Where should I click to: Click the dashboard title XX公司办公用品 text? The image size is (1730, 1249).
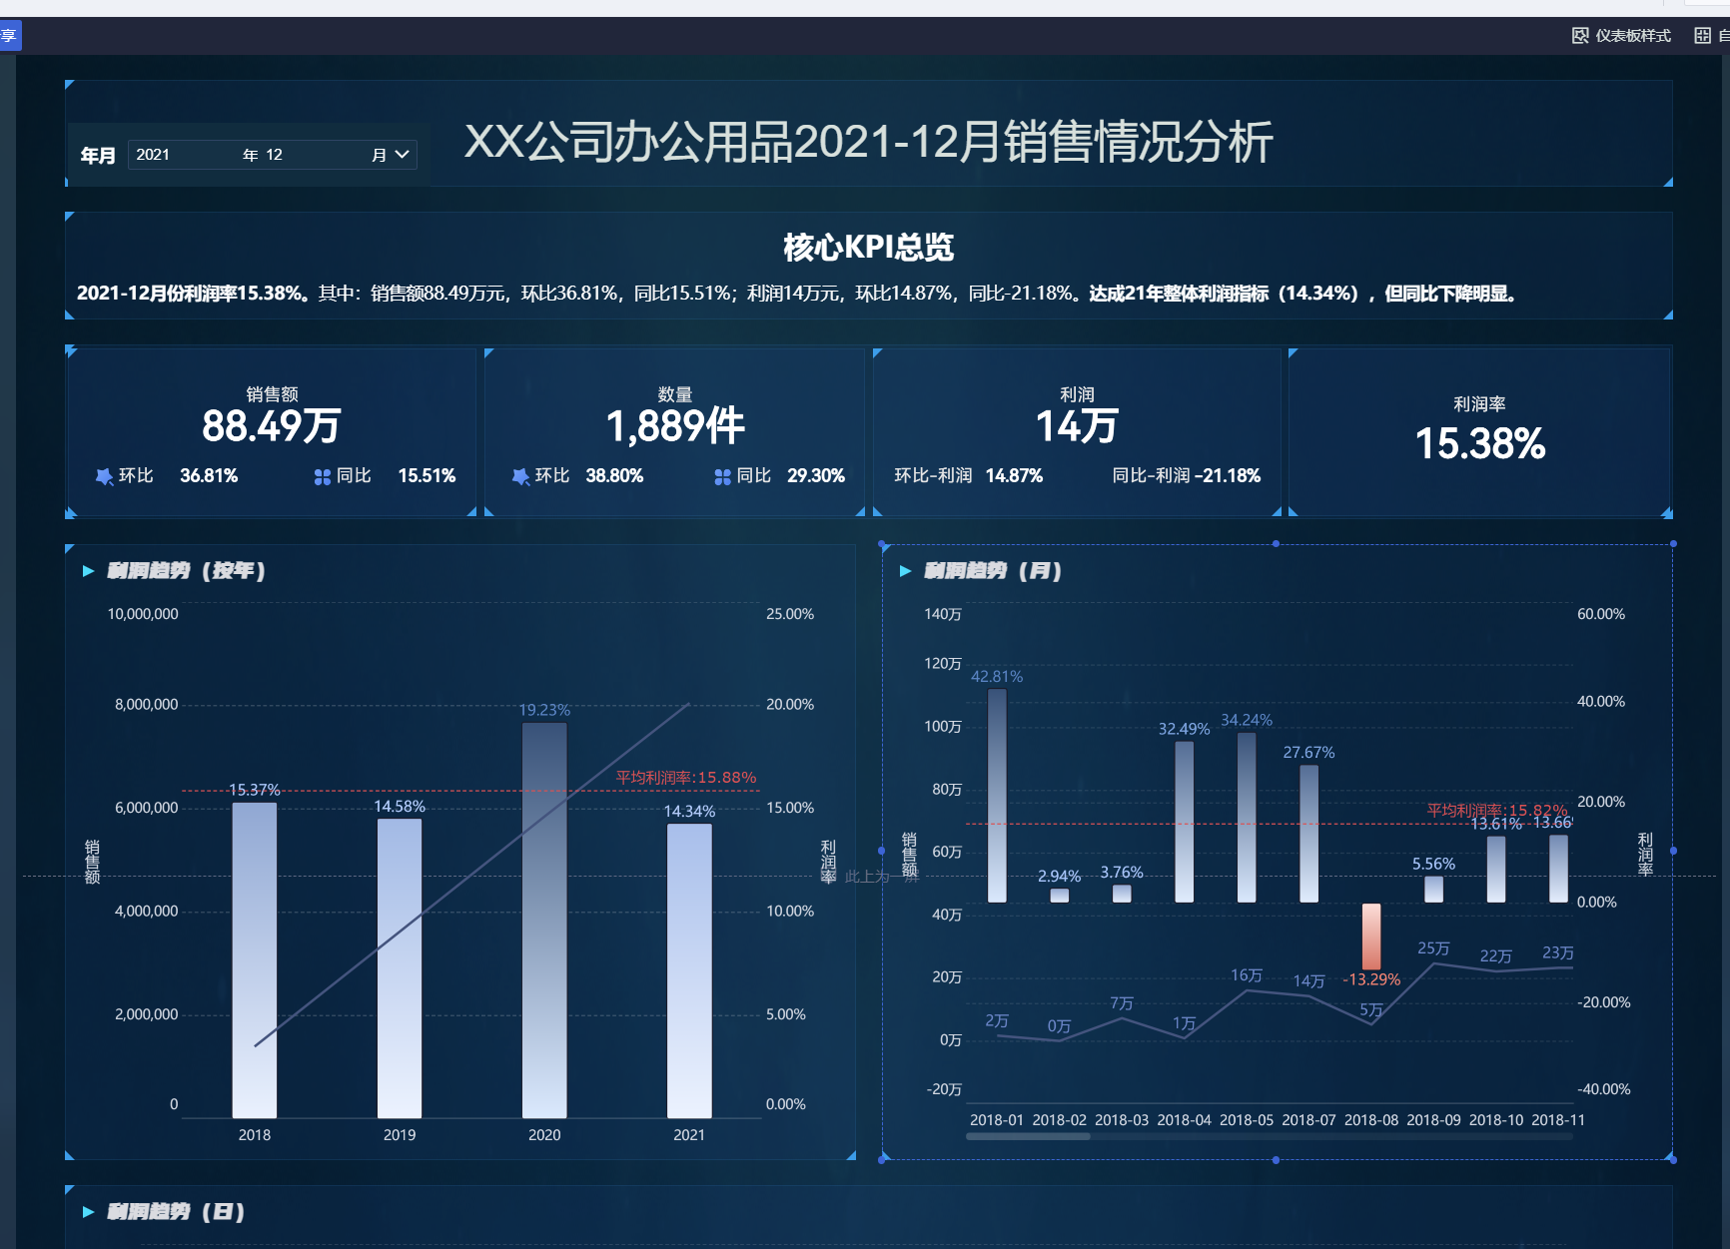click(x=868, y=142)
